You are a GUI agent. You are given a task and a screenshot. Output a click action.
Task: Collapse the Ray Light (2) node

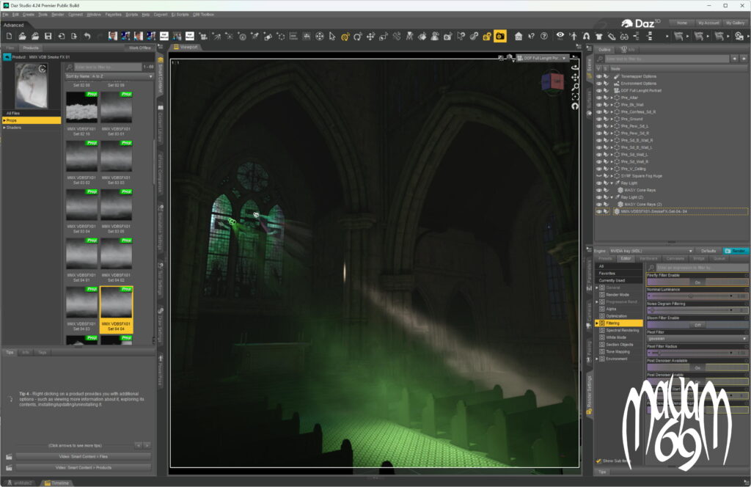point(612,197)
